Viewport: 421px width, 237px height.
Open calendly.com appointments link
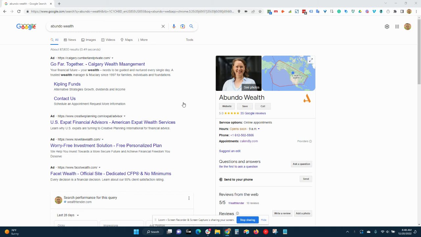coord(249,141)
